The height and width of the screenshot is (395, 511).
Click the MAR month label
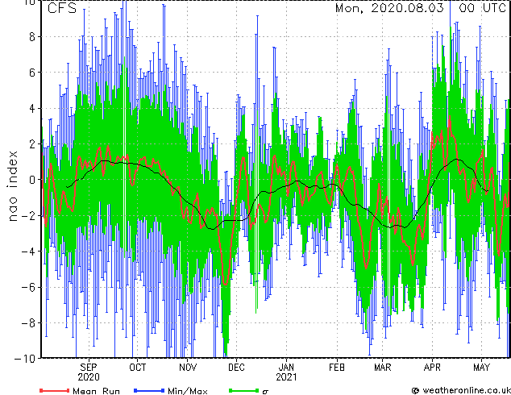(382, 368)
